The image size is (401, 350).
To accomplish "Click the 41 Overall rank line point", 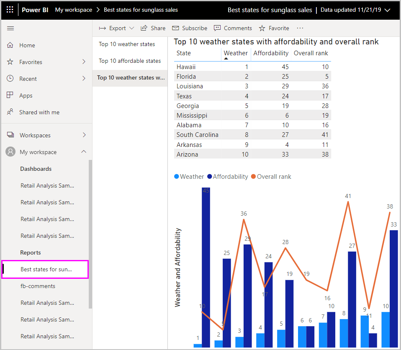I will [348, 202].
